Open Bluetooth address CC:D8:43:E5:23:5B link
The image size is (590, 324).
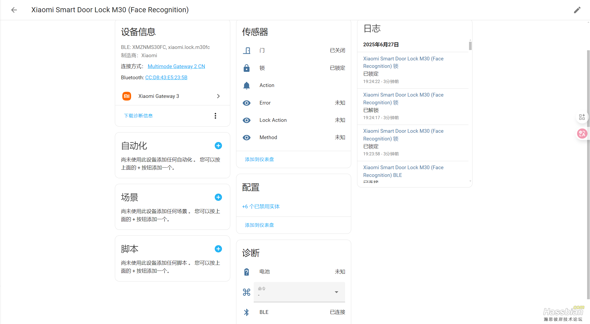click(x=166, y=78)
